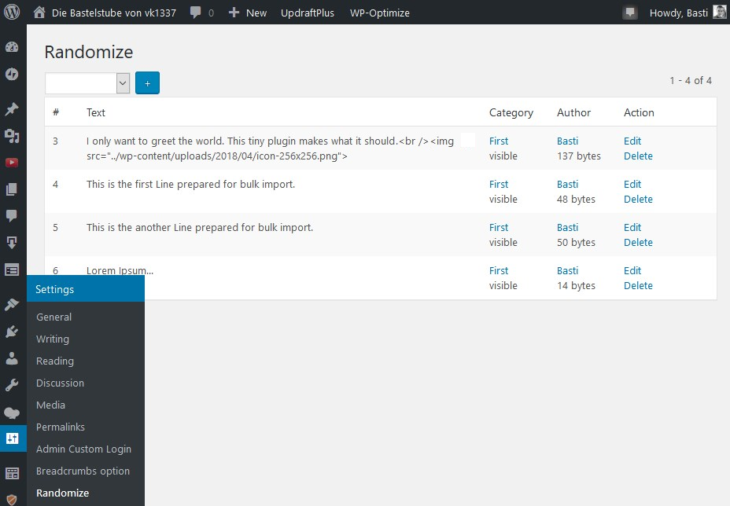Viewport: 730px width, 506px height.
Task: Open the Howdy, Basti account menu
Action: (686, 13)
